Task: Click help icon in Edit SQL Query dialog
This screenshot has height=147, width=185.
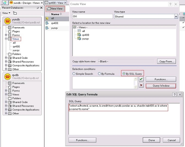Action: [x=175, y=95]
